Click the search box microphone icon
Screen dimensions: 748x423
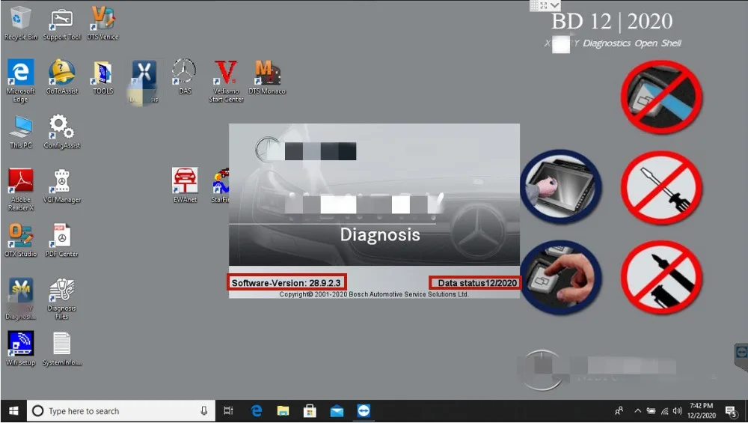203,411
